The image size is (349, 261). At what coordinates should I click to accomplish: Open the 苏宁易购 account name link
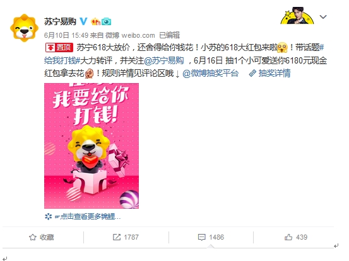click(60, 21)
